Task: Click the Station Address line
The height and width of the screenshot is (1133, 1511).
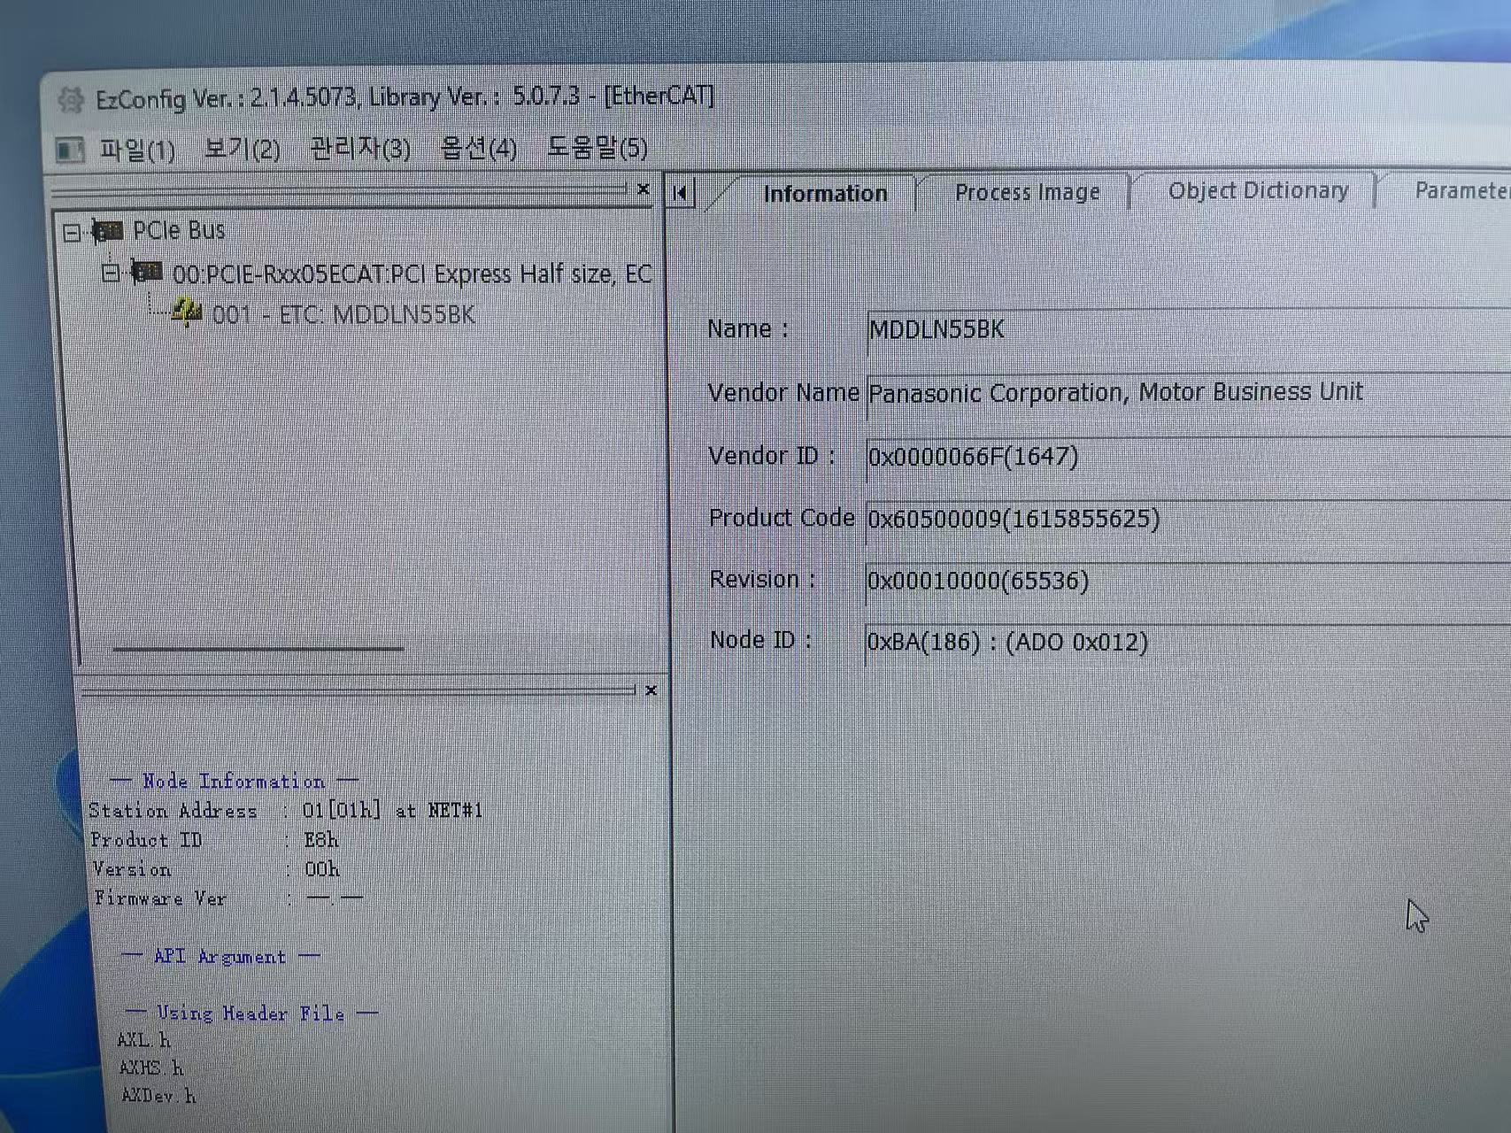Action: click(286, 811)
